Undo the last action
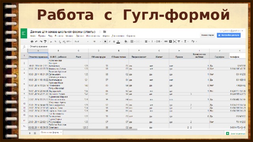 [36, 41]
